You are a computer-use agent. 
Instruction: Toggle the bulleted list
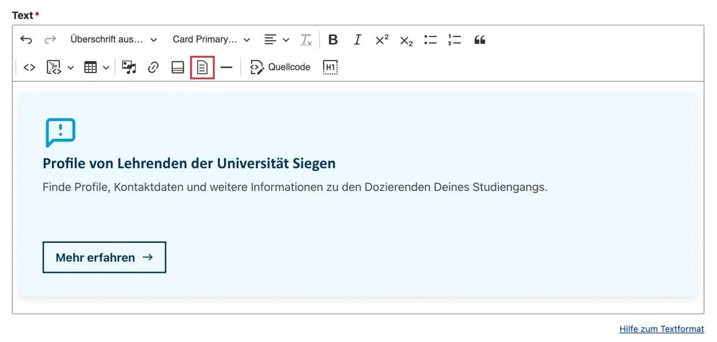point(430,39)
